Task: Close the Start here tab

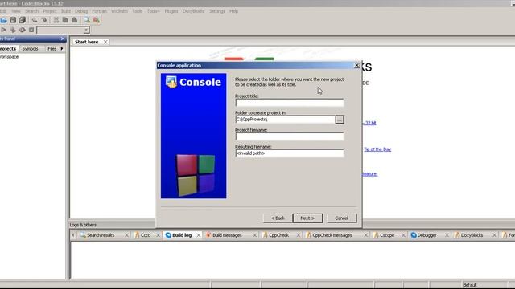Action: click(105, 42)
